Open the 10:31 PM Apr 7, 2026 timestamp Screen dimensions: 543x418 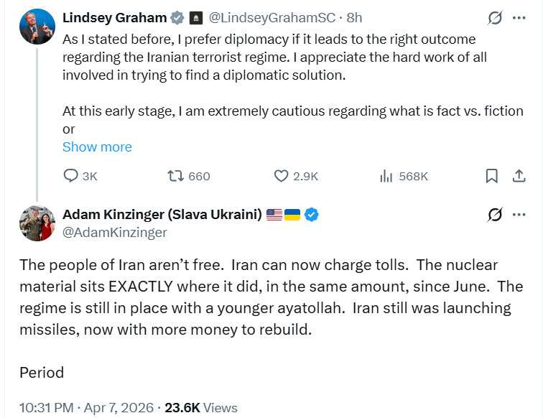point(86,407)
